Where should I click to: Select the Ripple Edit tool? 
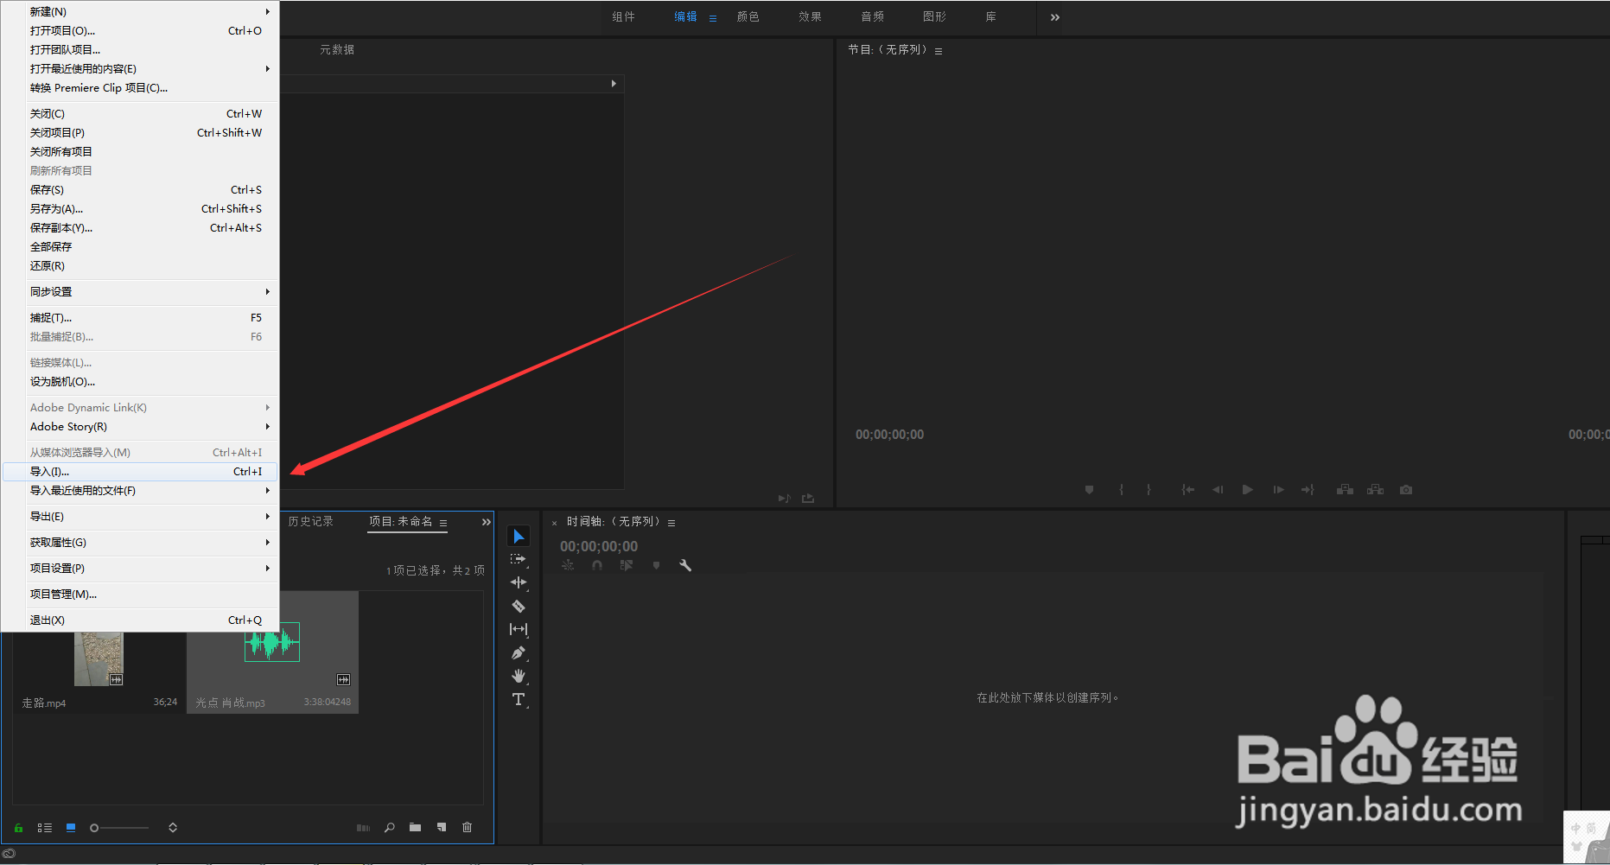(519, 582)
